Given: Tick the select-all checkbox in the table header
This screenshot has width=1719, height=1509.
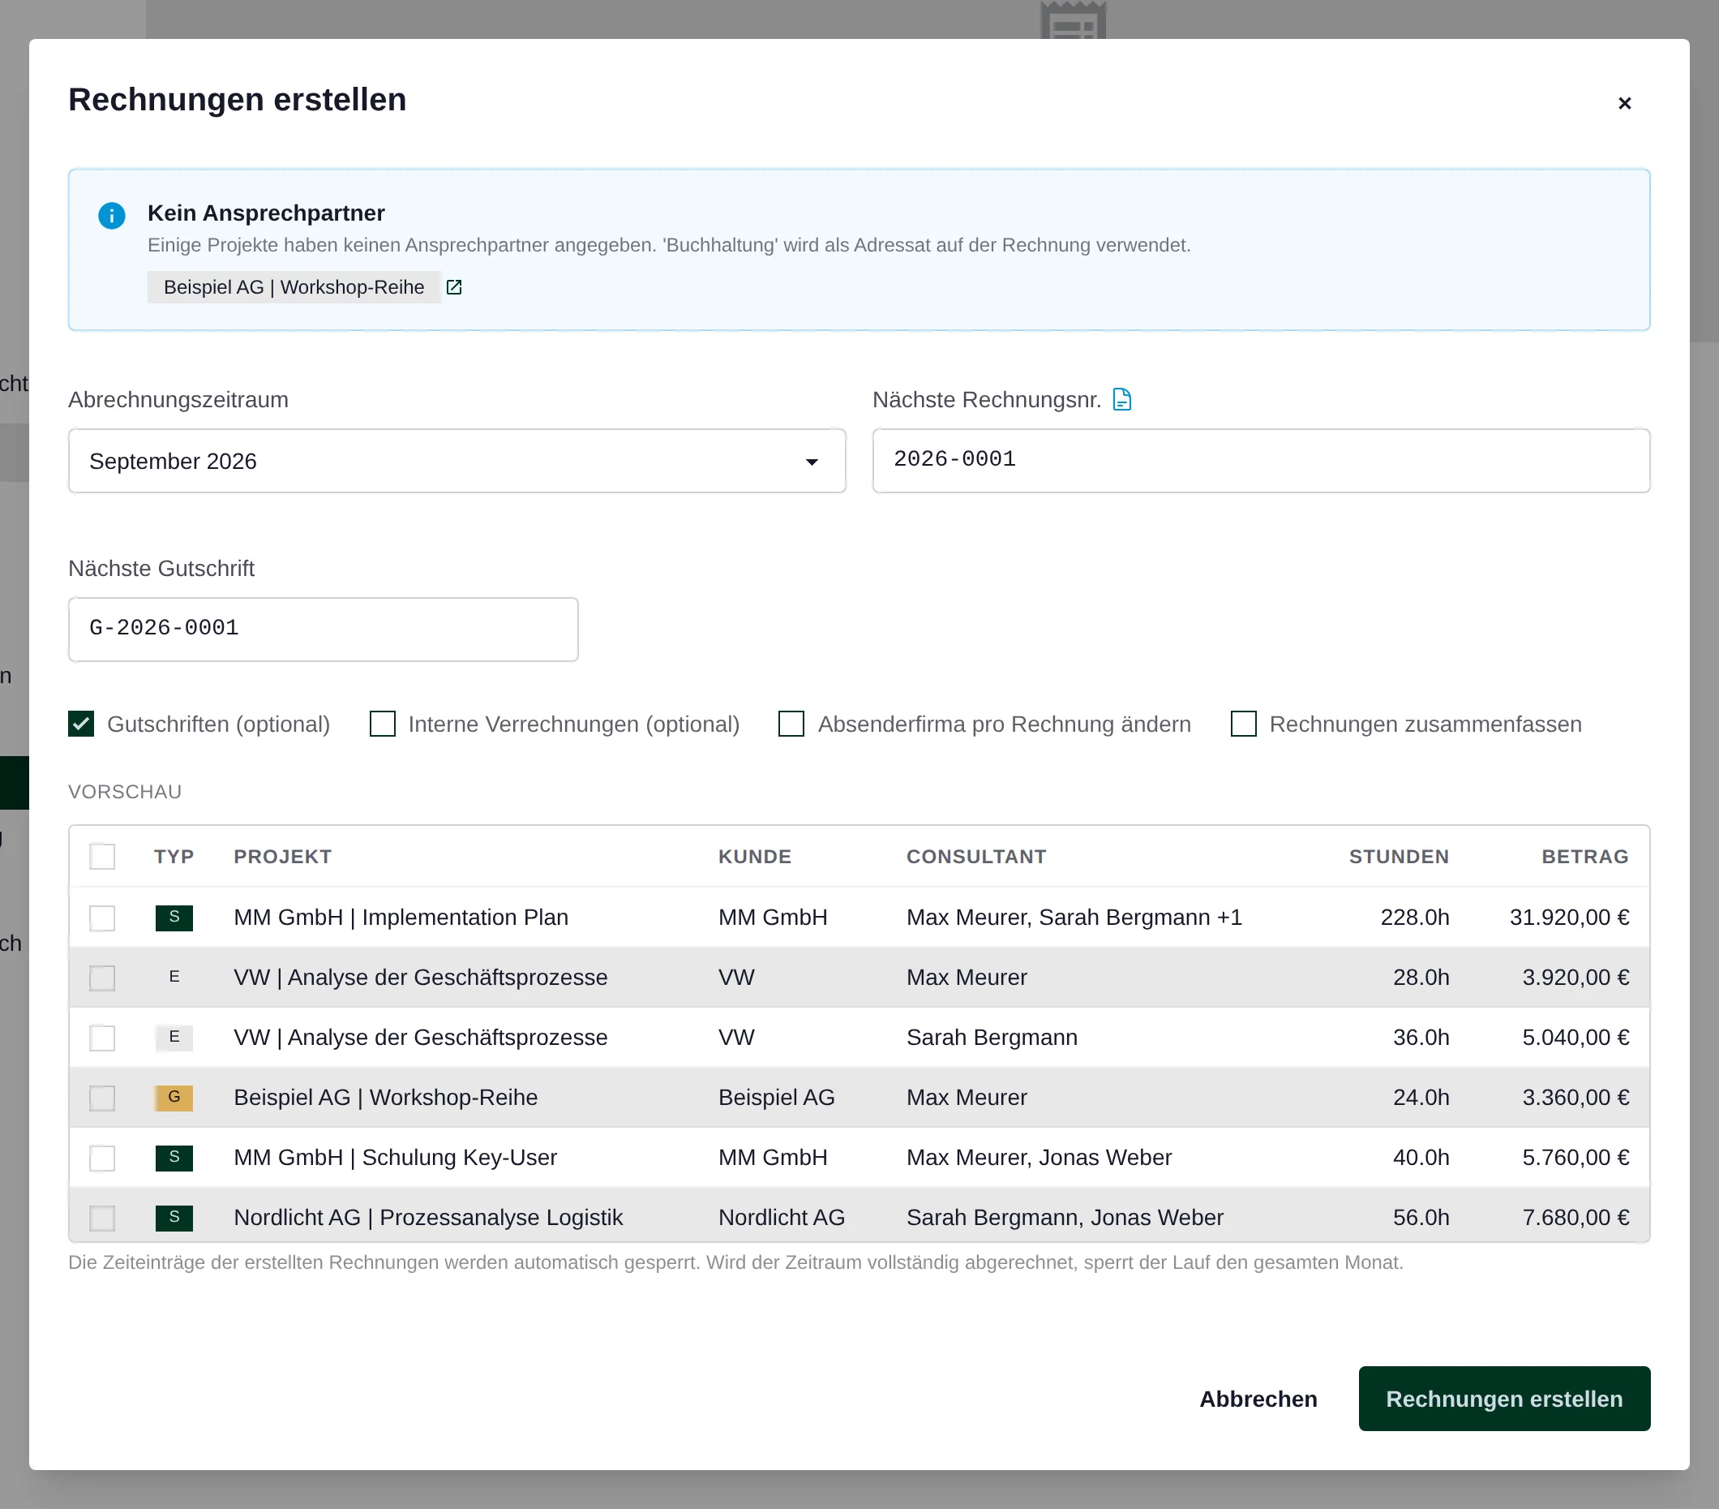Looking at the screenshot, I should [103, 857].
